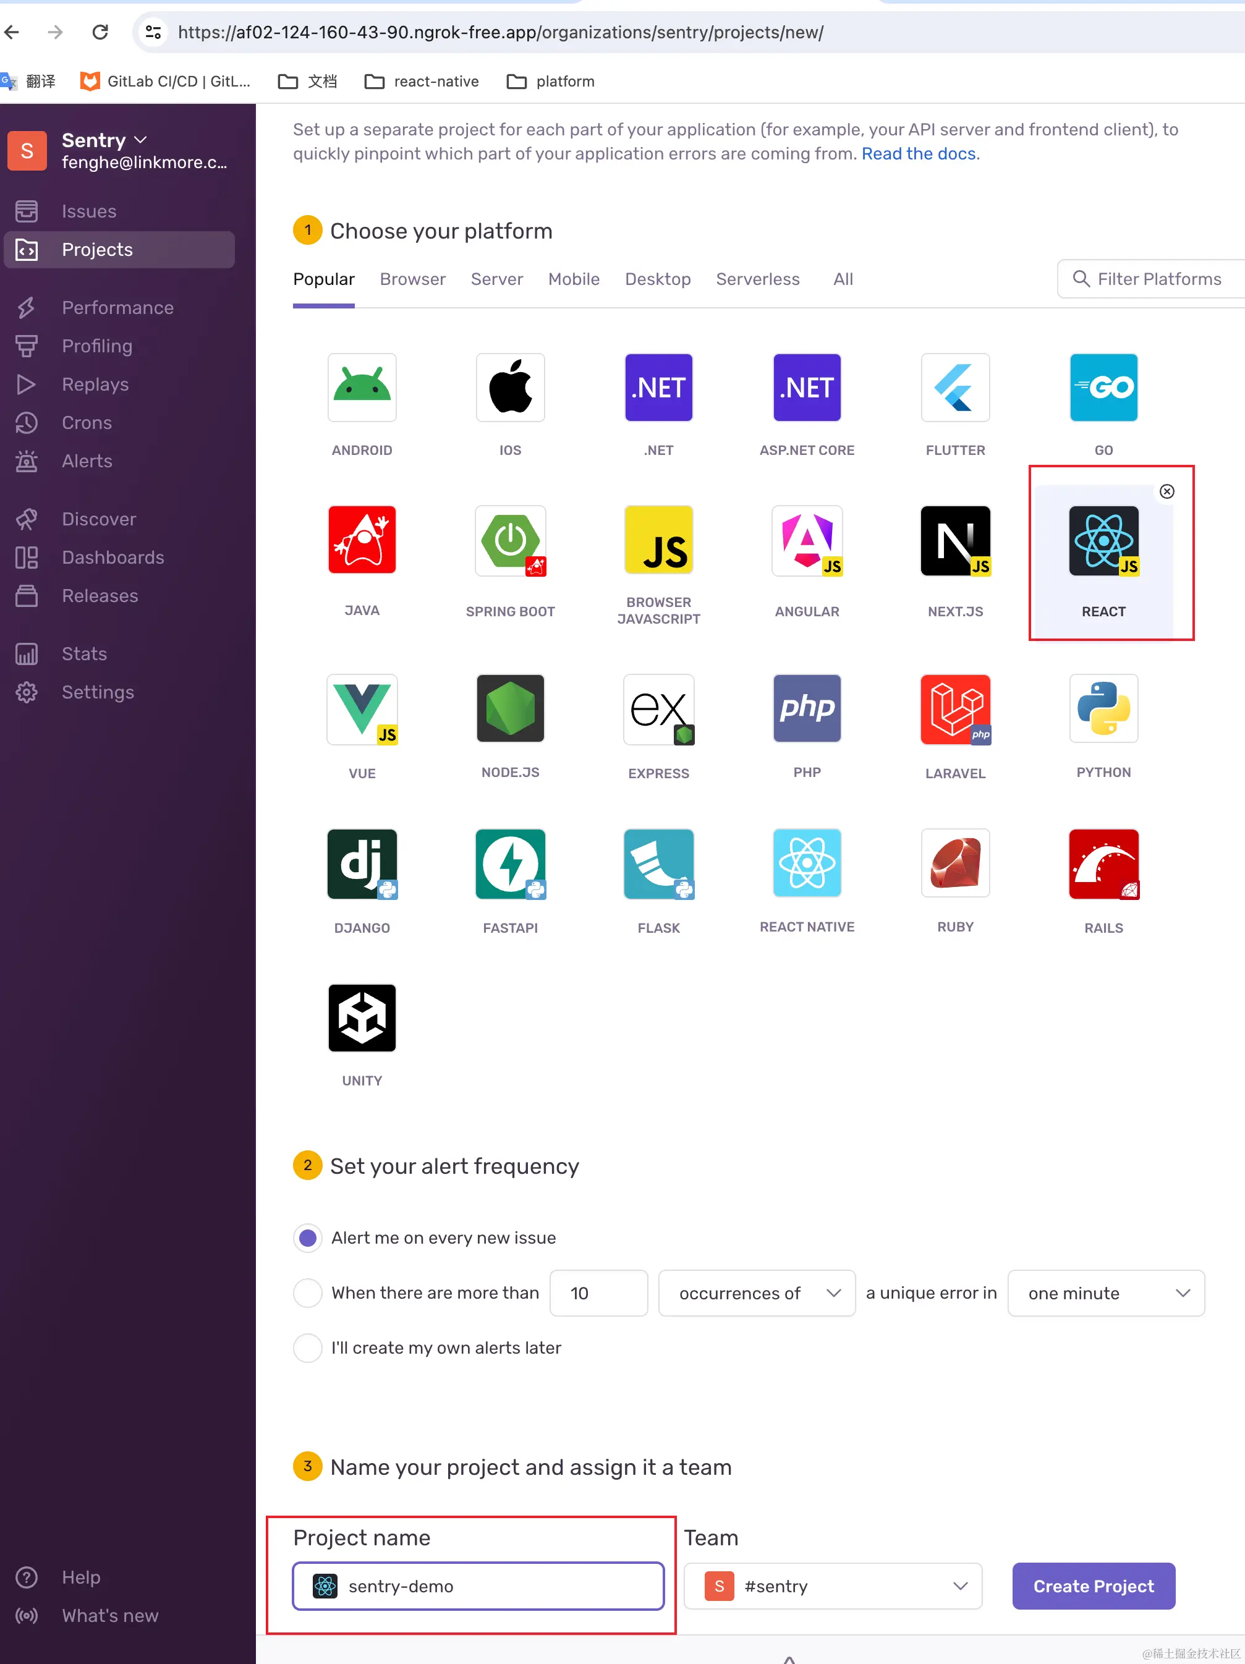This screenshot has width=1245, height=1664.
Task: Open Stats in the sidebar
Action: (x=119, y=654)
